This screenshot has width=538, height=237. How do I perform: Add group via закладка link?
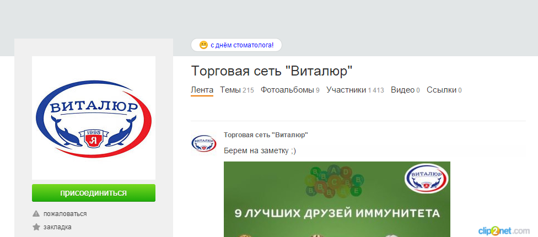[57, 227]
